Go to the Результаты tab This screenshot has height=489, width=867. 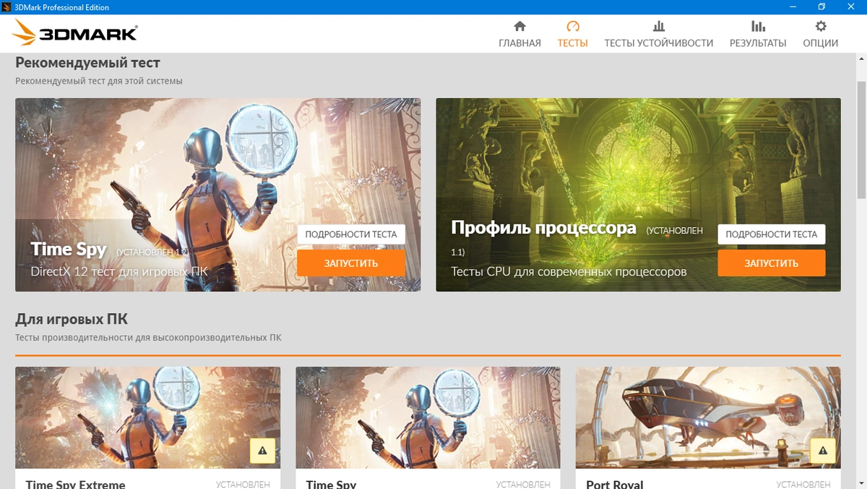(x=758, y=35)
